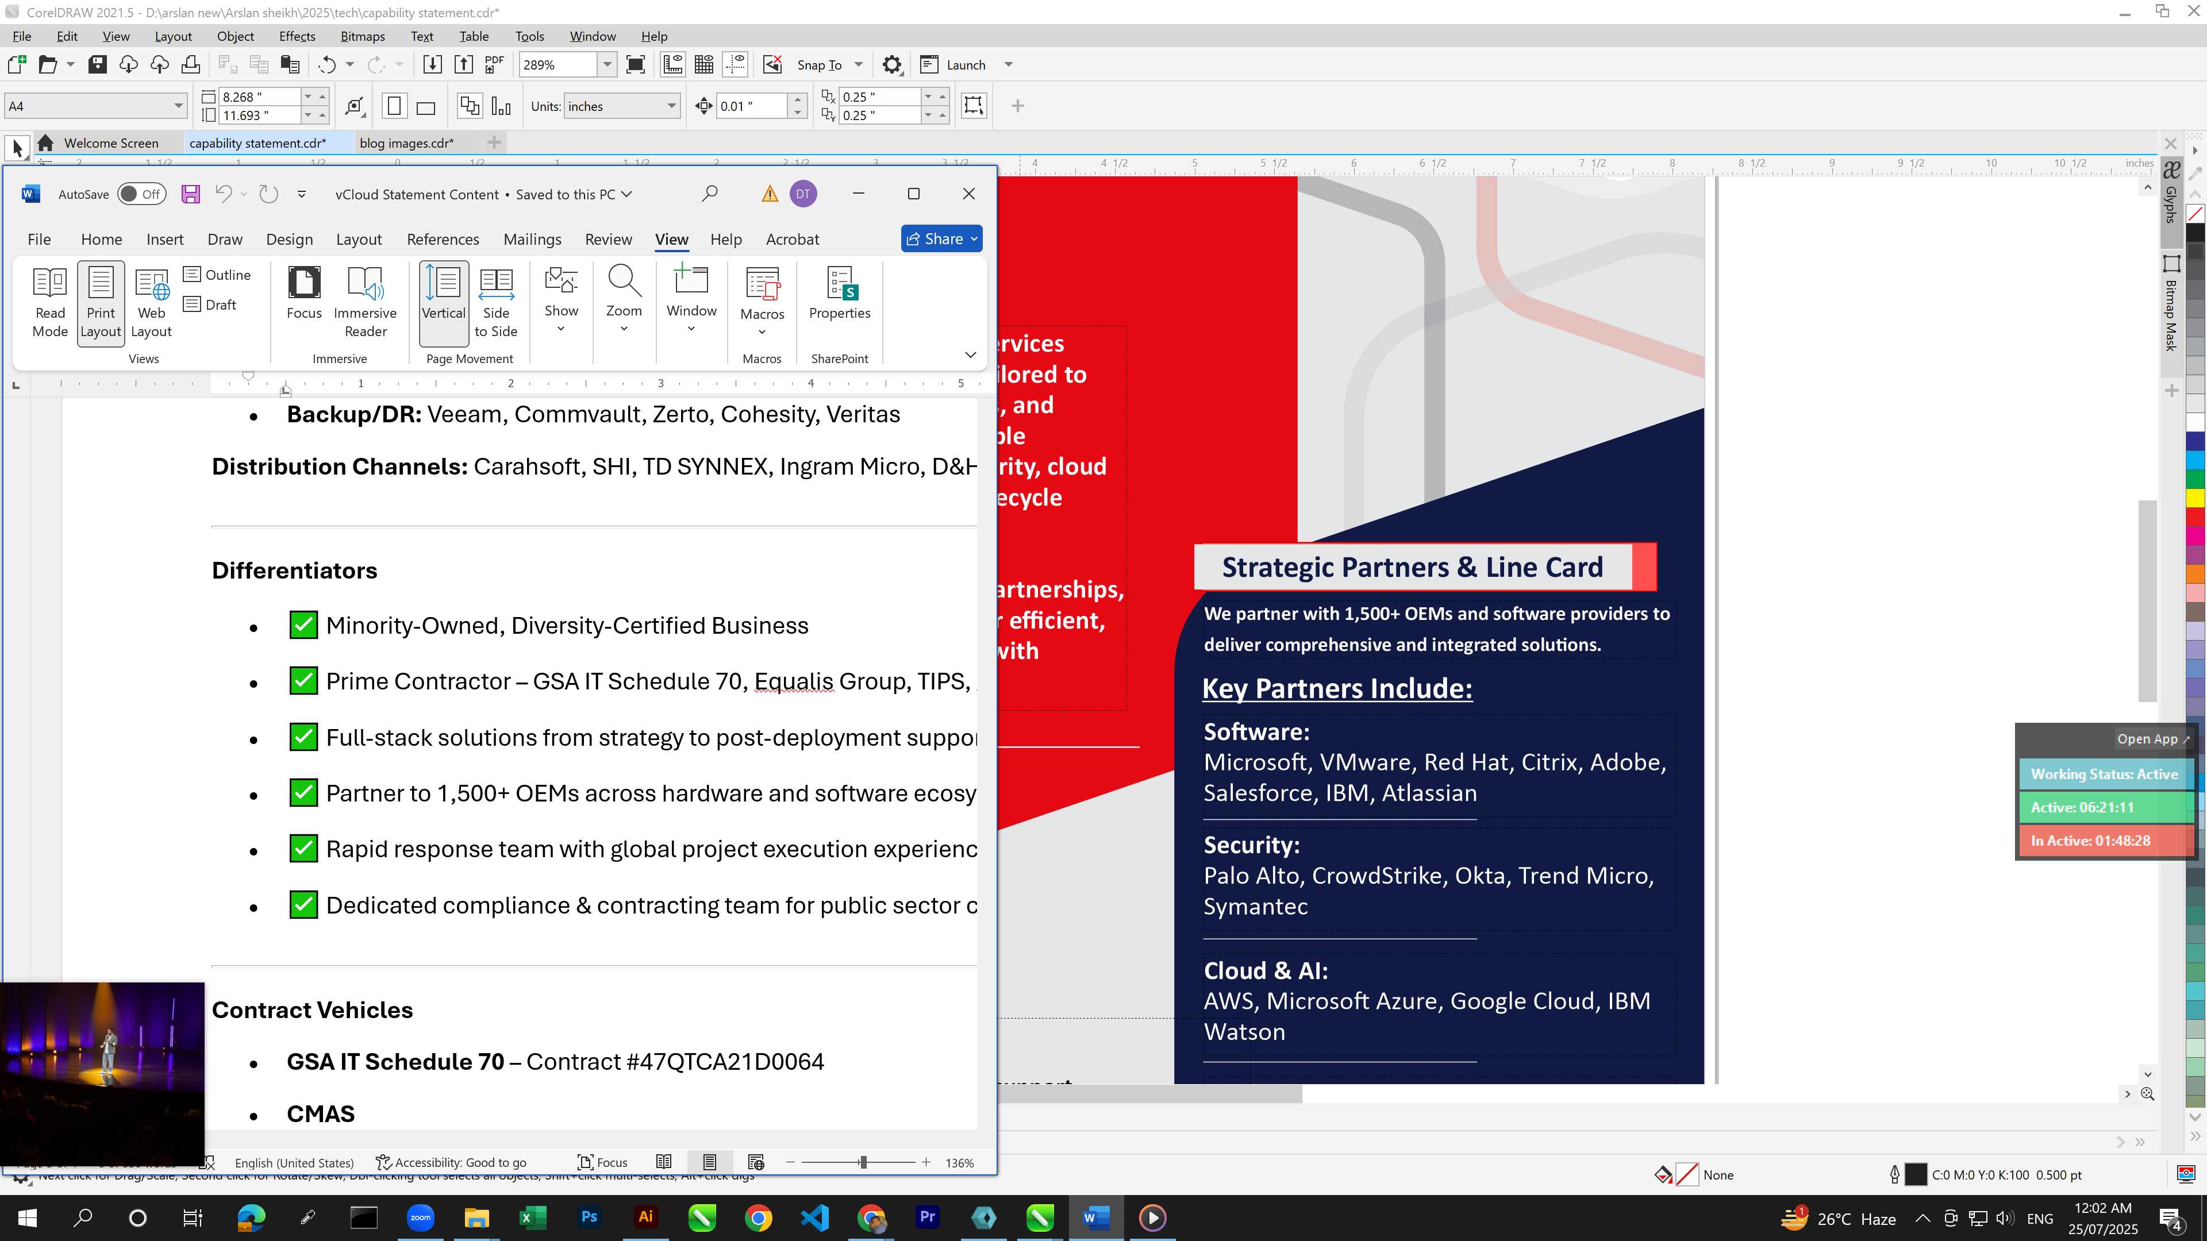
Task: Save the CorelDRAW file with the floppy icon
Action: click(x=98, y=64)
